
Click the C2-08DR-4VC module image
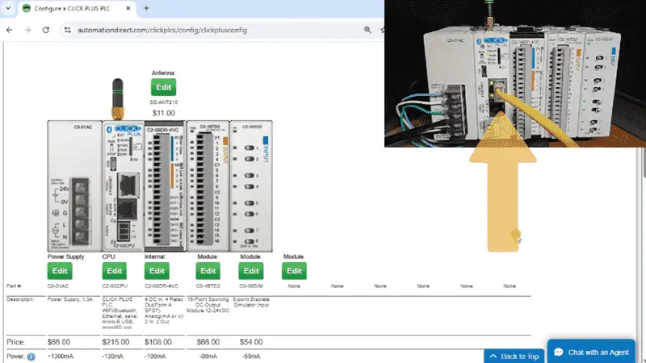tap(166, 186)
